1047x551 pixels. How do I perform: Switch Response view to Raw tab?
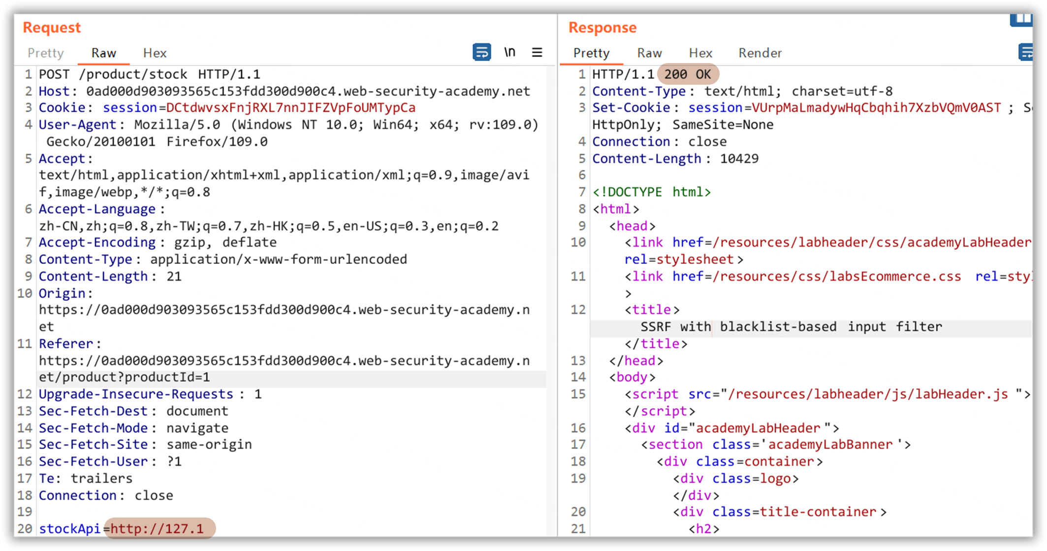649,53
